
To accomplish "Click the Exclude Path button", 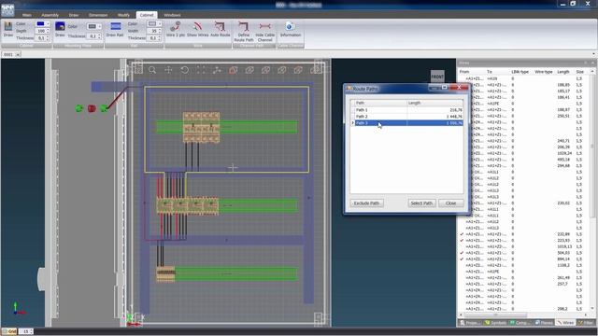I will 366,203.
